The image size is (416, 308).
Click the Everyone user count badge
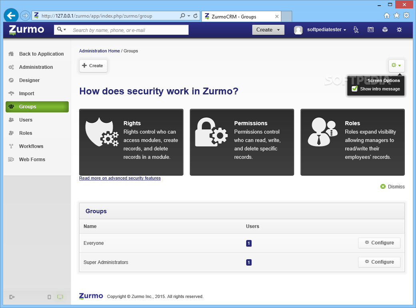[249, 243]
